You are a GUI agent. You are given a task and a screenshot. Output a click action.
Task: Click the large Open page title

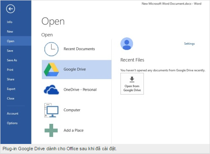pos(53,21)
